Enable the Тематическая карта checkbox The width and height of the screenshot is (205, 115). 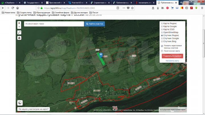162,51
